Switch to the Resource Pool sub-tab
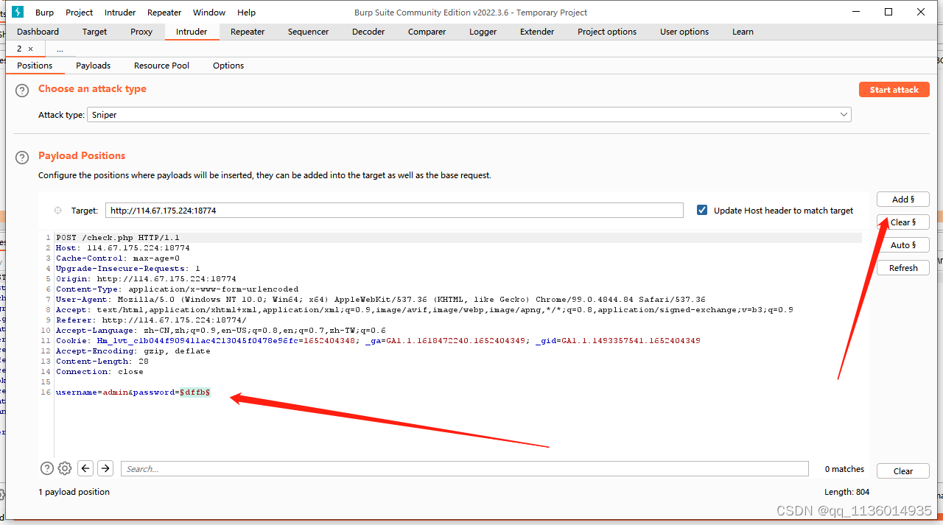This screenshot has height=525, width=943. pyautogui.click(x=161, y=66)
